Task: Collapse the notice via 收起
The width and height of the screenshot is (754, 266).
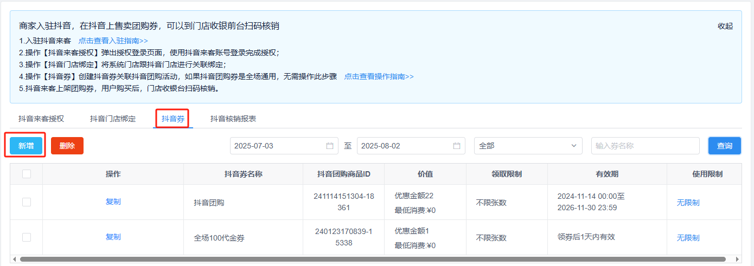Action: [x=725, y=26]
